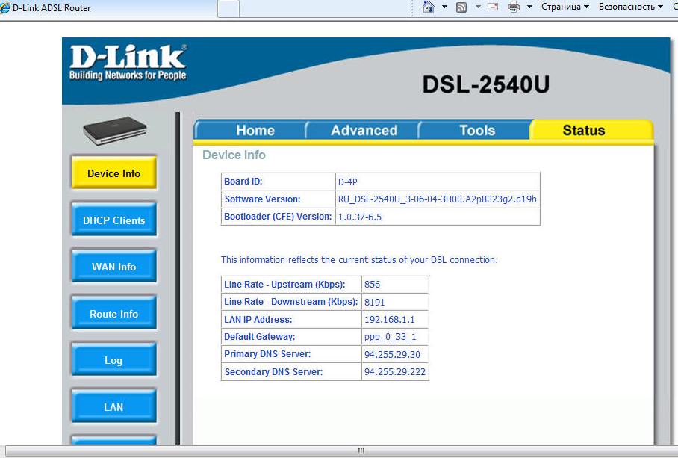Click the D-Link logo
Image resolution: width=678 pixels, height=458 pixels.
point(128,63)
